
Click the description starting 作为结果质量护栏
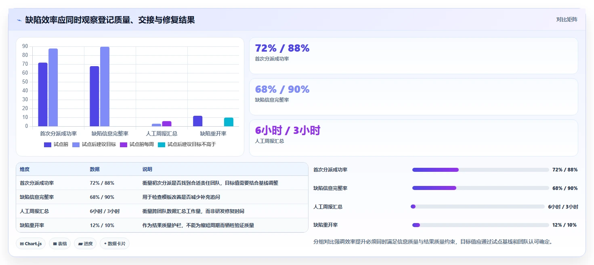click(198, 225)
